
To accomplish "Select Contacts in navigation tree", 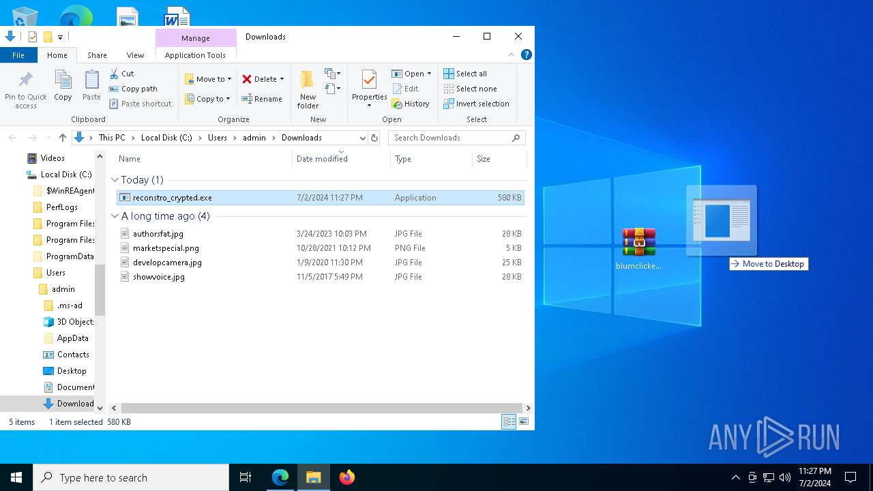I will click(73, 355).
